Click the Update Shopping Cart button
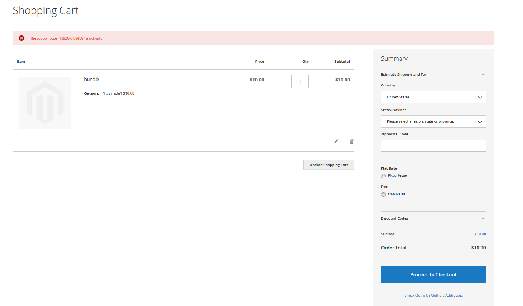523x306 pixels. click(x=329, y=165)
